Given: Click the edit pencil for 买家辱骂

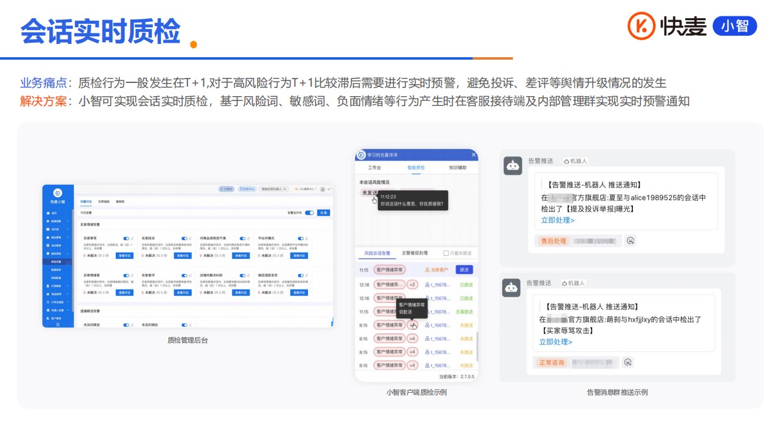Looking at the screenshot, I should point(132,238).
